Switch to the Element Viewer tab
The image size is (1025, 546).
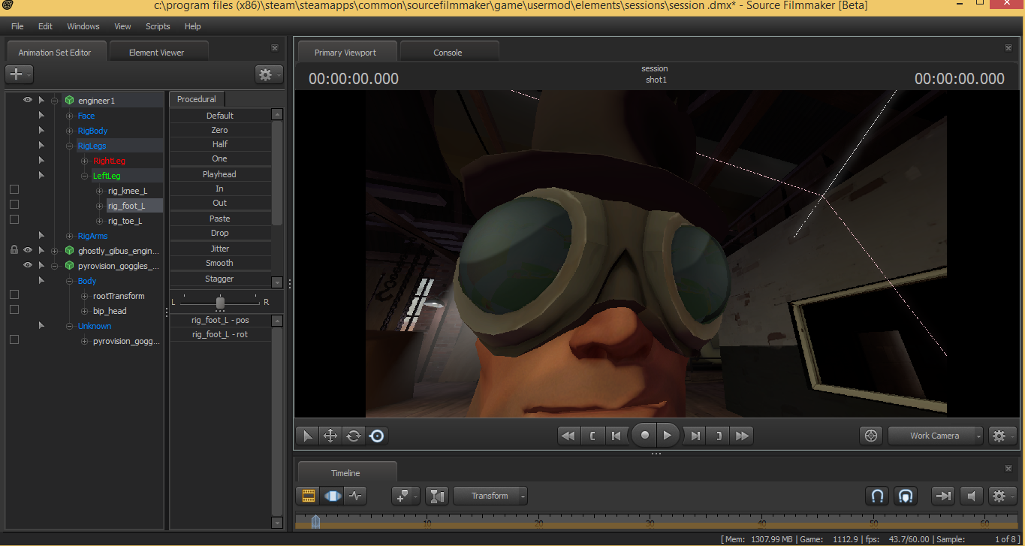[x=156, y=53]
